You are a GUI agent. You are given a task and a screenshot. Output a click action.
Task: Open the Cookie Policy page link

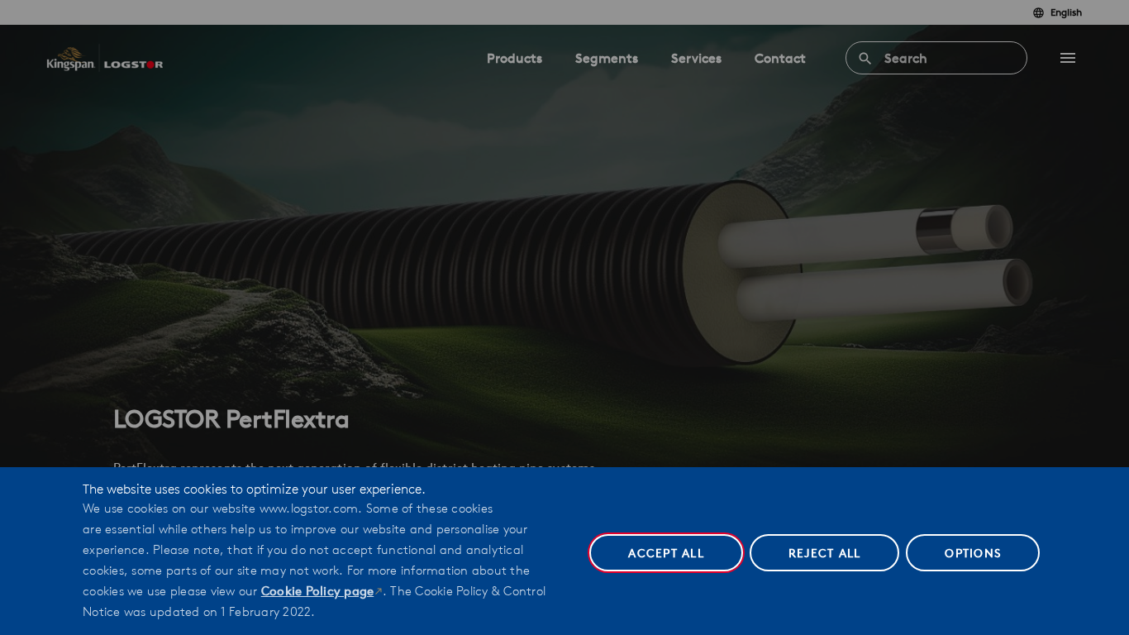click(x=317, y=591)
